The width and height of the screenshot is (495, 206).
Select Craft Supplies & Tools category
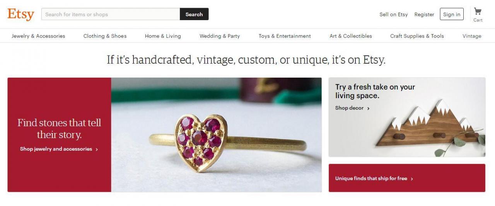coord(417,36)
